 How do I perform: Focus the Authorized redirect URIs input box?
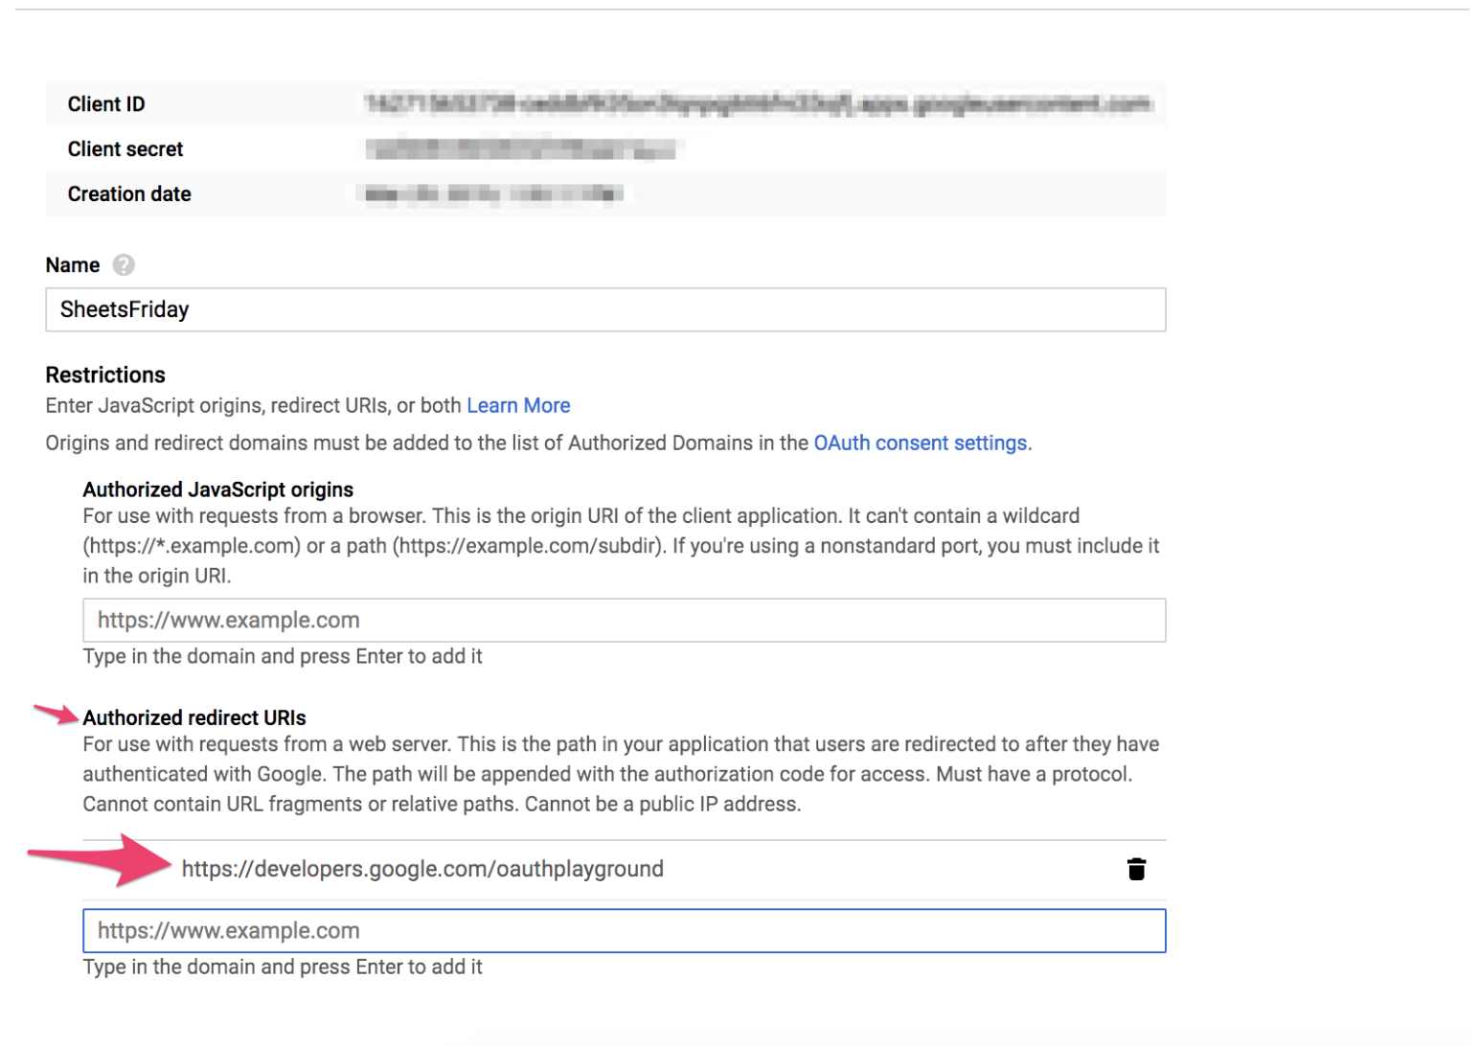coord(624,930)
